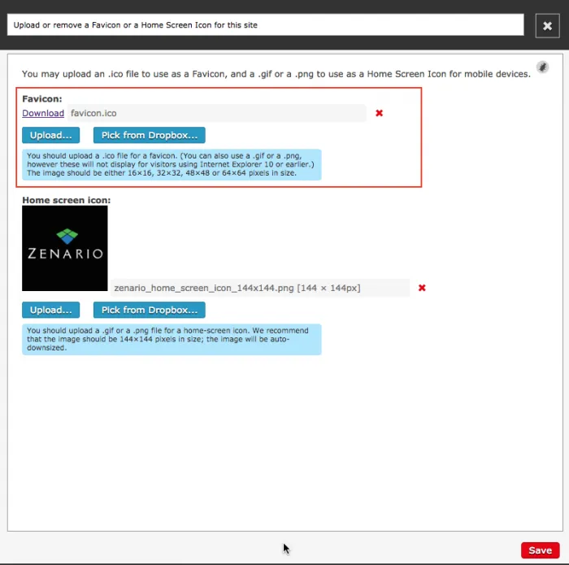Delete the home screen icon file
Image resolution: width=569 pixels, height=565 pixels.
click(x=421, y=288)
